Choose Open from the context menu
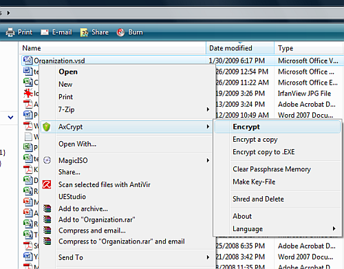This screenshot has height=269, width=344. coord(68,72)
